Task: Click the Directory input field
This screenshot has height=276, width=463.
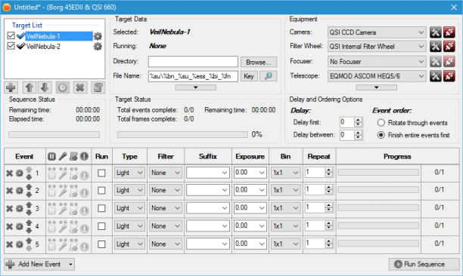Action: pyautogui.click(x=193, y=62)
